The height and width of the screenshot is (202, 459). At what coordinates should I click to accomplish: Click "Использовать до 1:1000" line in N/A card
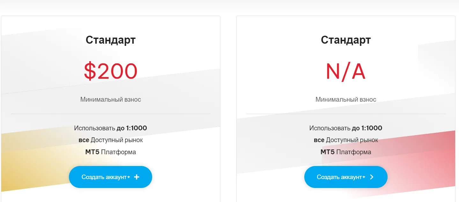(346, 128)
